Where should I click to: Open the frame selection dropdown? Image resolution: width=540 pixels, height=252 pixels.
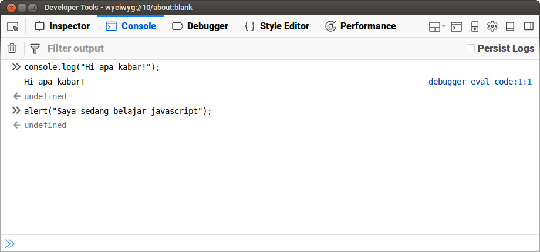coord(437,26)
